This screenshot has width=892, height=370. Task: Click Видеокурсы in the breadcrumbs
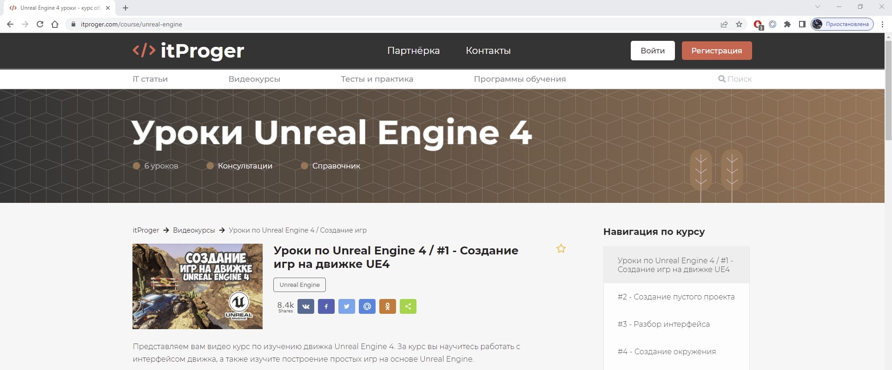(x=194, y=230)
